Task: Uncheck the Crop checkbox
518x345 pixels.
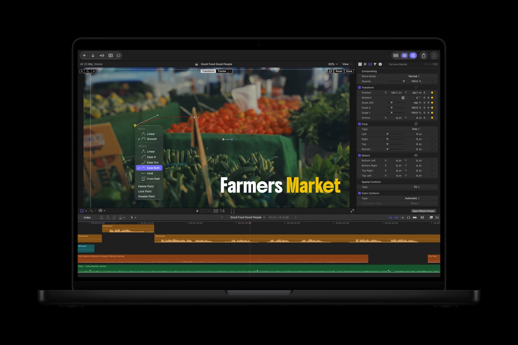Action: [359, 124]
